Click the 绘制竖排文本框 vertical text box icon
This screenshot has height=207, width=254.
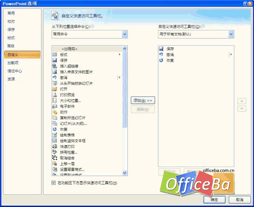point(55,141)
